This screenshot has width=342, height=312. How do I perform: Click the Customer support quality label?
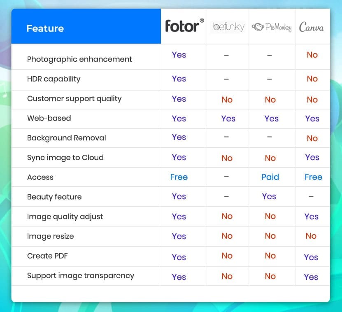(74, 99)
